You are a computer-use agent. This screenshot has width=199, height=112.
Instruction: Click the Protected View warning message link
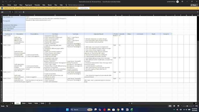coord(46,8)
